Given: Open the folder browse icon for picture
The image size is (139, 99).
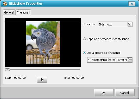Looking at the screenshot, I should point(130,60).
